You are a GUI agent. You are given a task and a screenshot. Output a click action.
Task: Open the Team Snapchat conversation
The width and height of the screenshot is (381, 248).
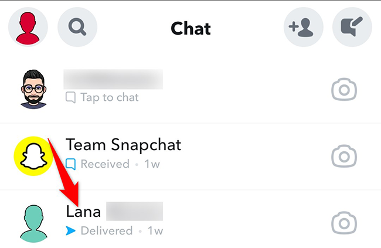point(190,156)
